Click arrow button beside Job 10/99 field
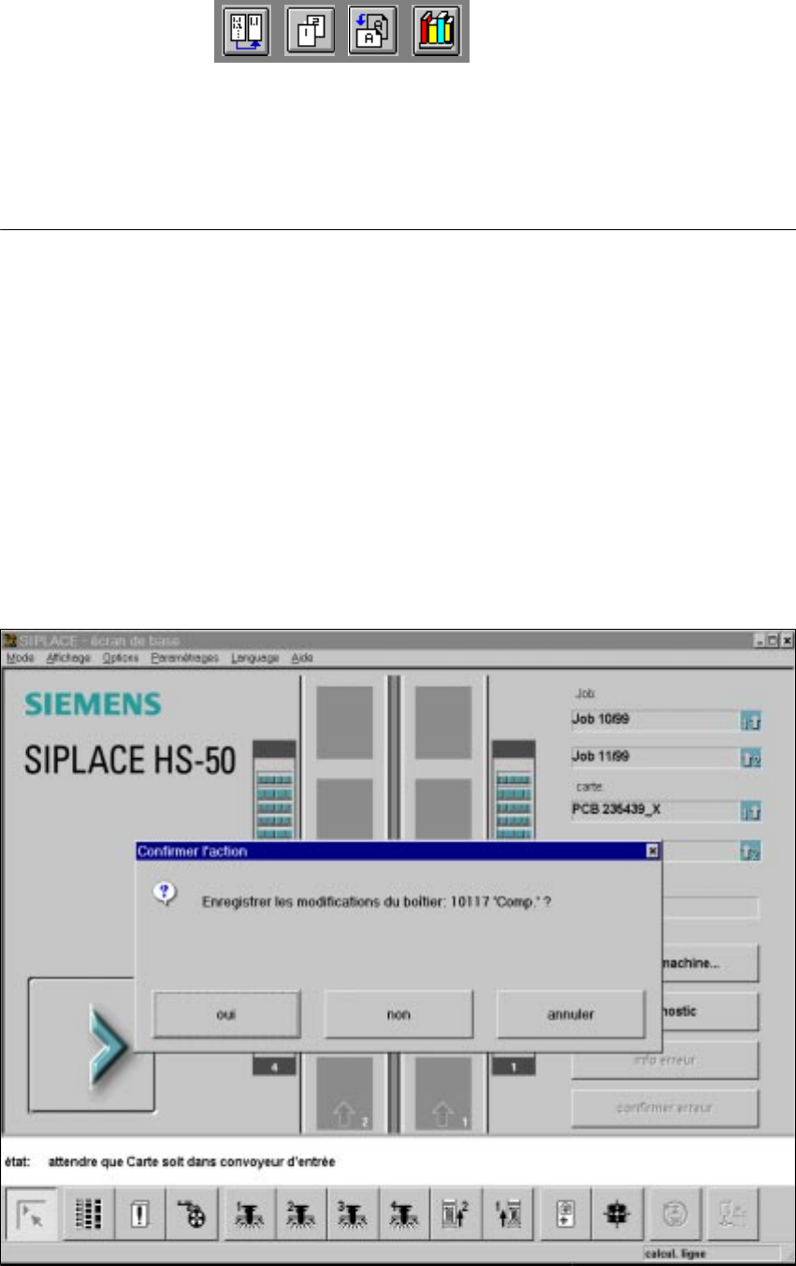Viewport: 796px width, 1266px height. (x=750, y=721)
